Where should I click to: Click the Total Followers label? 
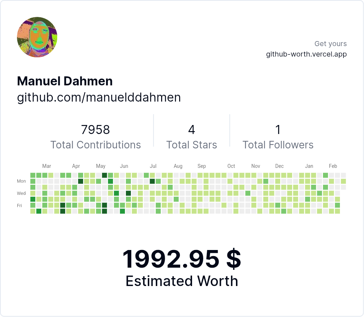(x=278, y=145)
